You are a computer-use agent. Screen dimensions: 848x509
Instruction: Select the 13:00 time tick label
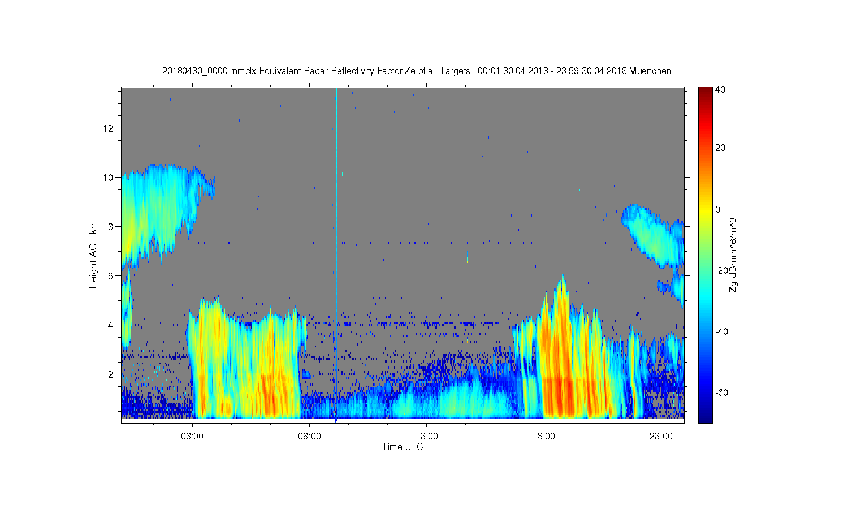click(x=427, y=437)
